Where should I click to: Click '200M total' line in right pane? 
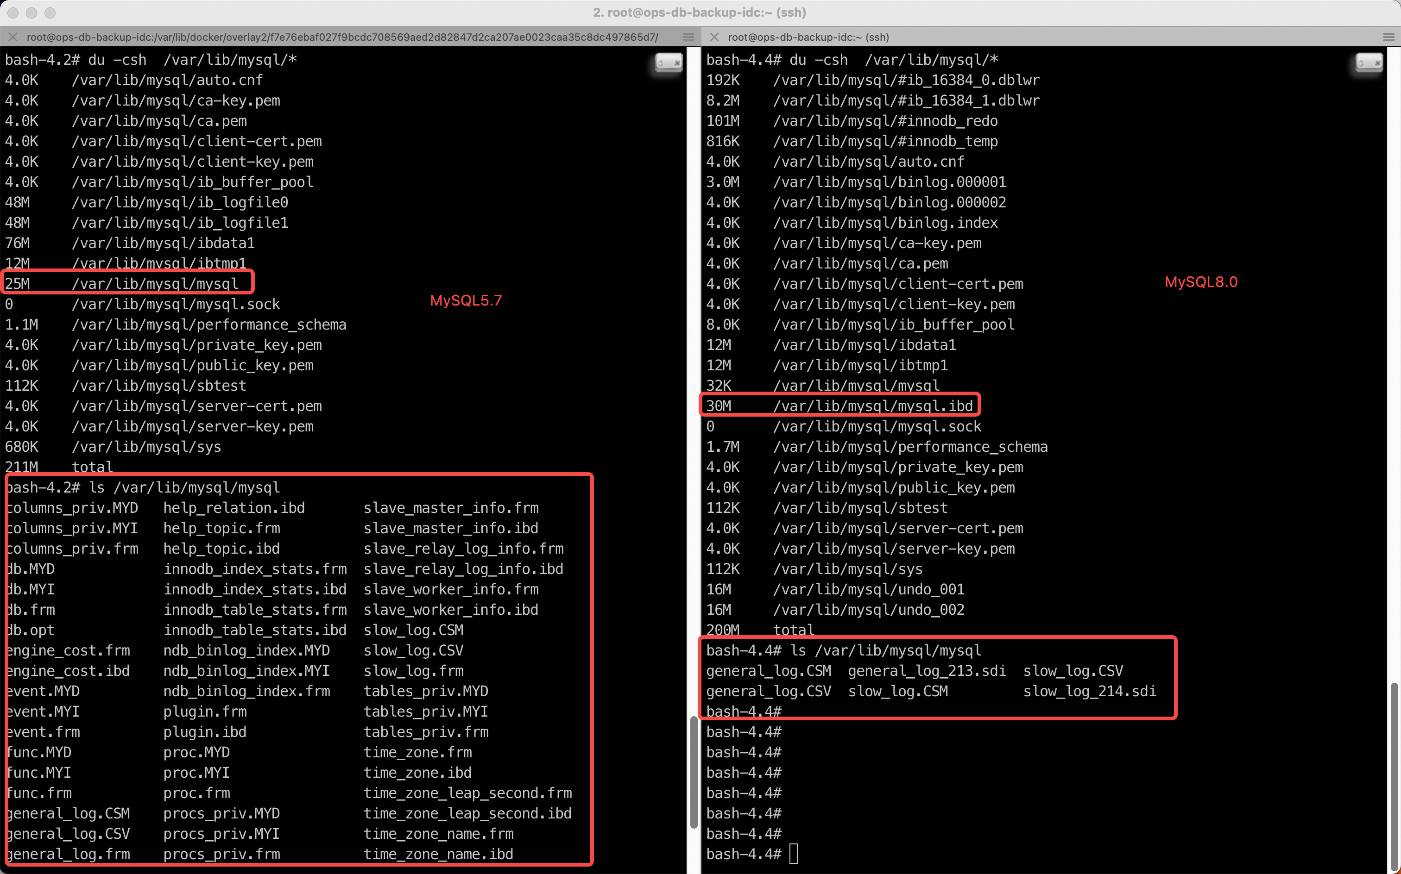pos(760,630)
